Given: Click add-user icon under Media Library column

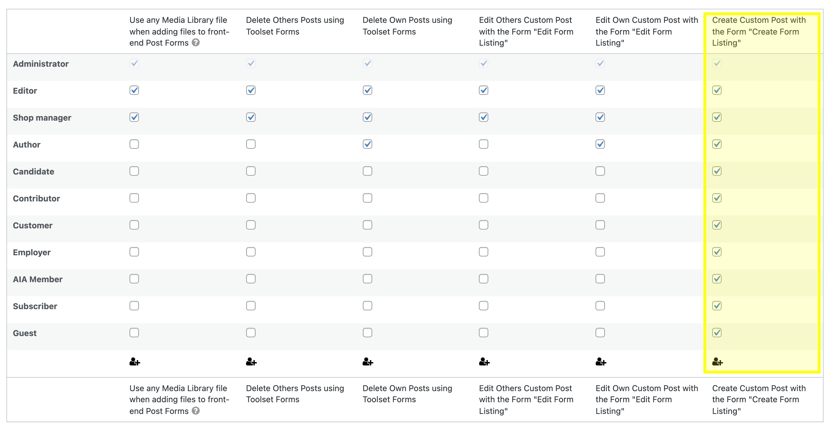Looking at the screenshot, I should [135, 362].
